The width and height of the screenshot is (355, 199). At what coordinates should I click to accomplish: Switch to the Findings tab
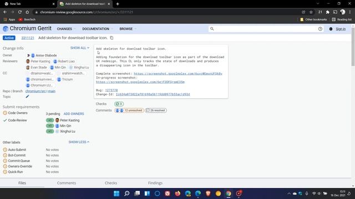pyautogui.click(x=155, y=183)
